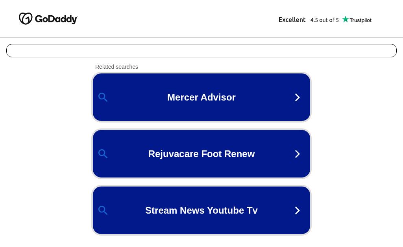The image size is (403, 247).
Task: Click the GoDaddy wordmark text
Action: pos(56,19)
